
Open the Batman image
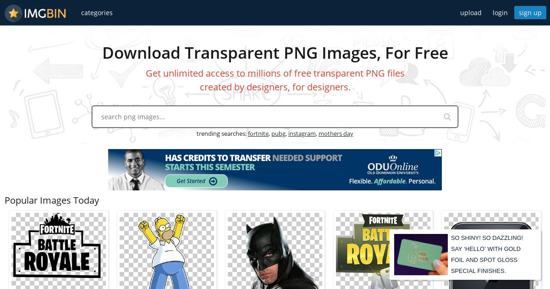[275, 250]
